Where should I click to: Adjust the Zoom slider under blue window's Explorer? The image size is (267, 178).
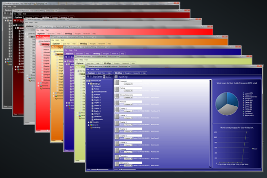pyautogui.click(x=100, y=170)
